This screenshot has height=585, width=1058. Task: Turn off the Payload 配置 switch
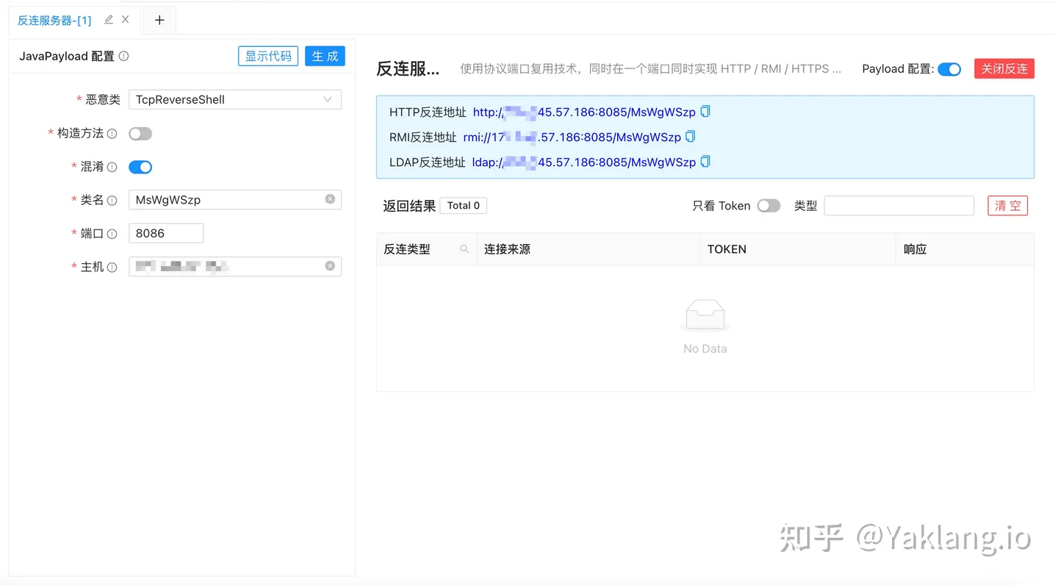pos(949,69)
